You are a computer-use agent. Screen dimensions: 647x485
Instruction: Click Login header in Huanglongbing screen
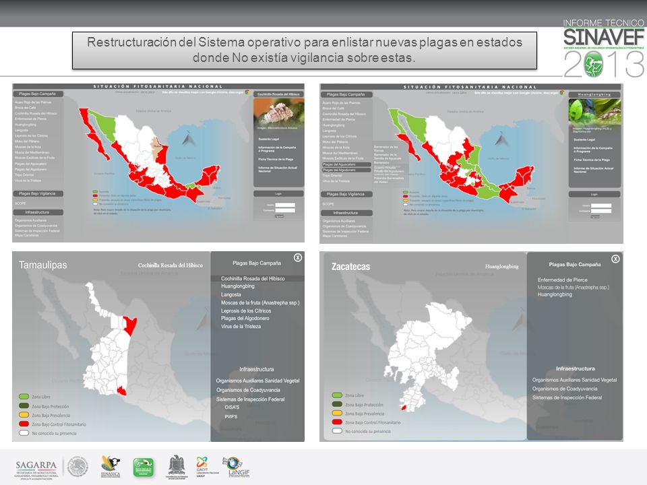[594, 194]
